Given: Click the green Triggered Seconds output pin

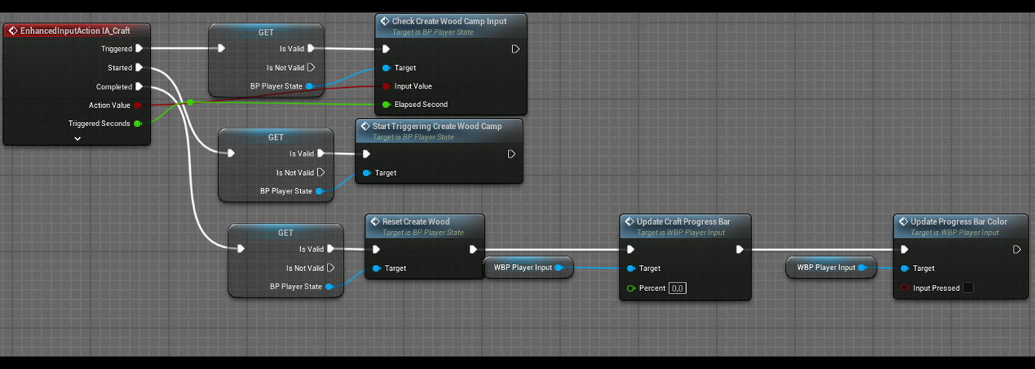Looking at the screenshot, I should [x=138, y=124].
